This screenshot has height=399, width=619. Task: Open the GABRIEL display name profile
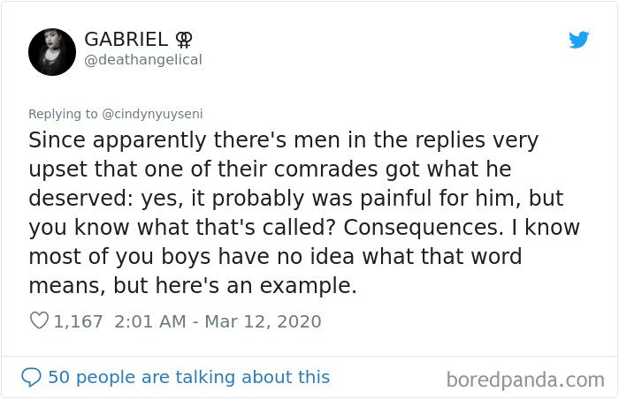click(x=126, y=40)
